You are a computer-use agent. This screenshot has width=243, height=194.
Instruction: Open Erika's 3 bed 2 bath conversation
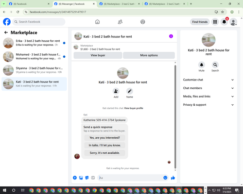(x=34, y=43)
